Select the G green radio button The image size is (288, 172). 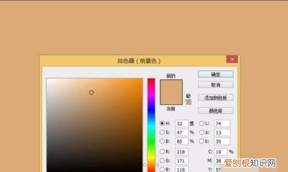point(162,161)
